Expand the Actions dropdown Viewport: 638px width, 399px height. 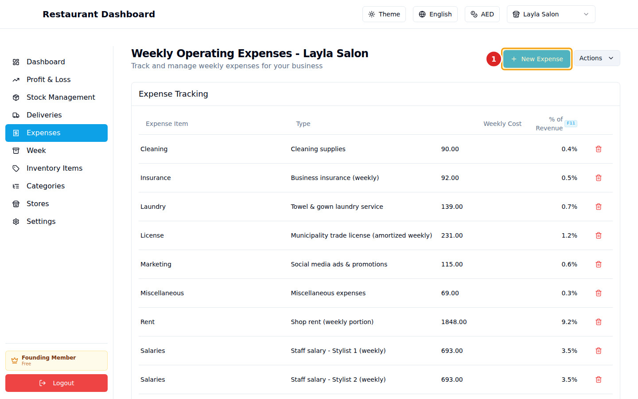tap(596, 58)
